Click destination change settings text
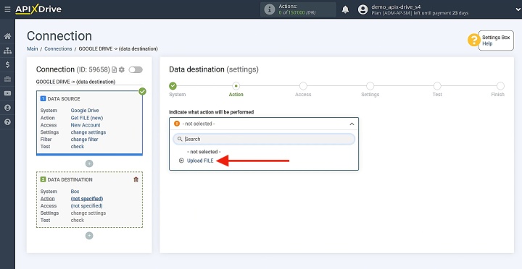The image size is (522, 269). (88, 213)
